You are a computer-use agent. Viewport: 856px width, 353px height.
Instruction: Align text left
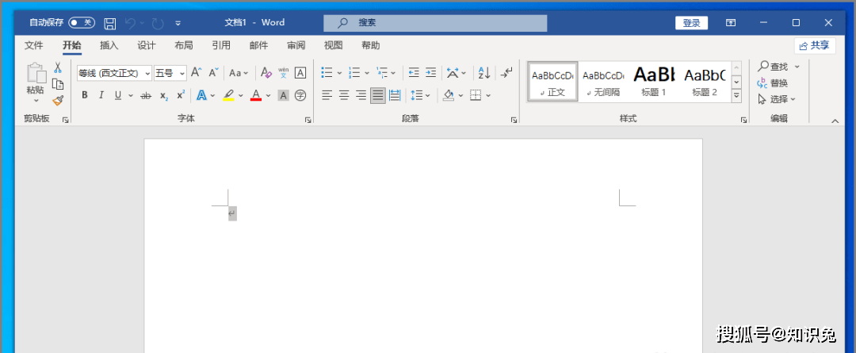pyautogui.click(x=327, y=96)
